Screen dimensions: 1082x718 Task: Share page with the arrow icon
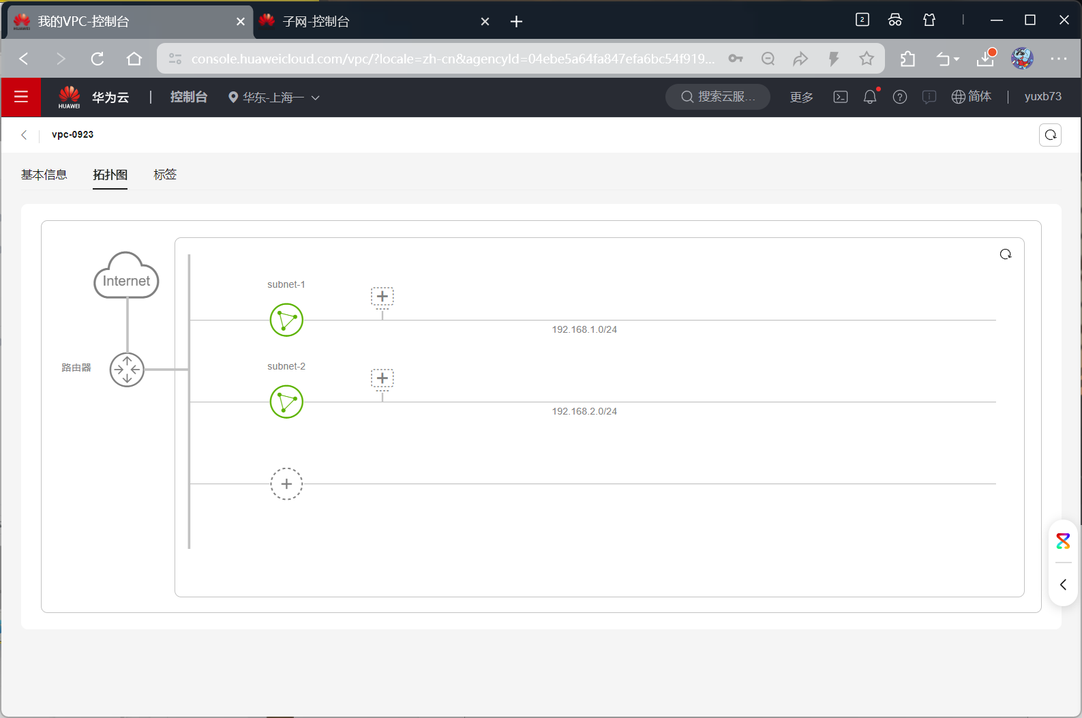pos(800,59)
